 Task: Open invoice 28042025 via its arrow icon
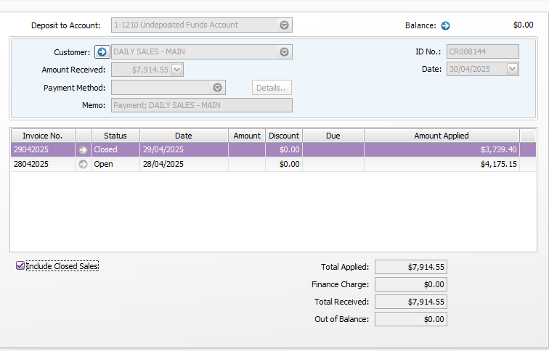[x=83, y=164]
